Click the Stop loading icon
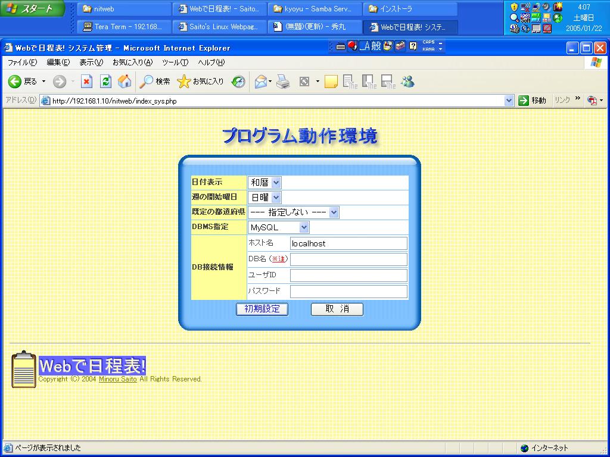610x457 pixels. pos(87,82)
